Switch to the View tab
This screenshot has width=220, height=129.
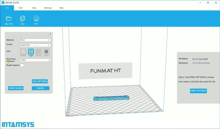(34, 8)
